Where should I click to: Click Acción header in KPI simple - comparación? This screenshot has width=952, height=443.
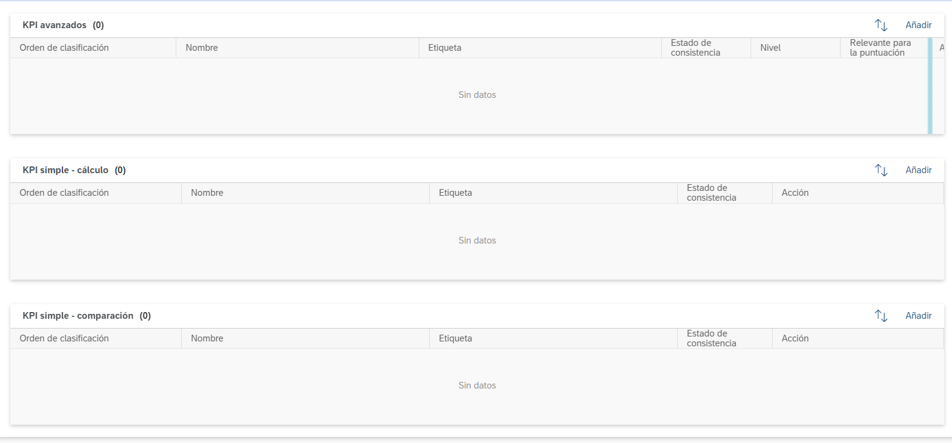tap(858, 338)
